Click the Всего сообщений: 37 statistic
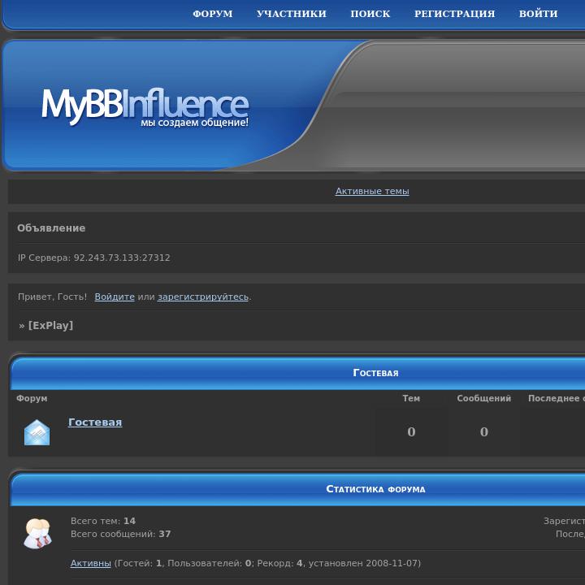The height and width of the screenshot is (585, 585). pos(120,534)
